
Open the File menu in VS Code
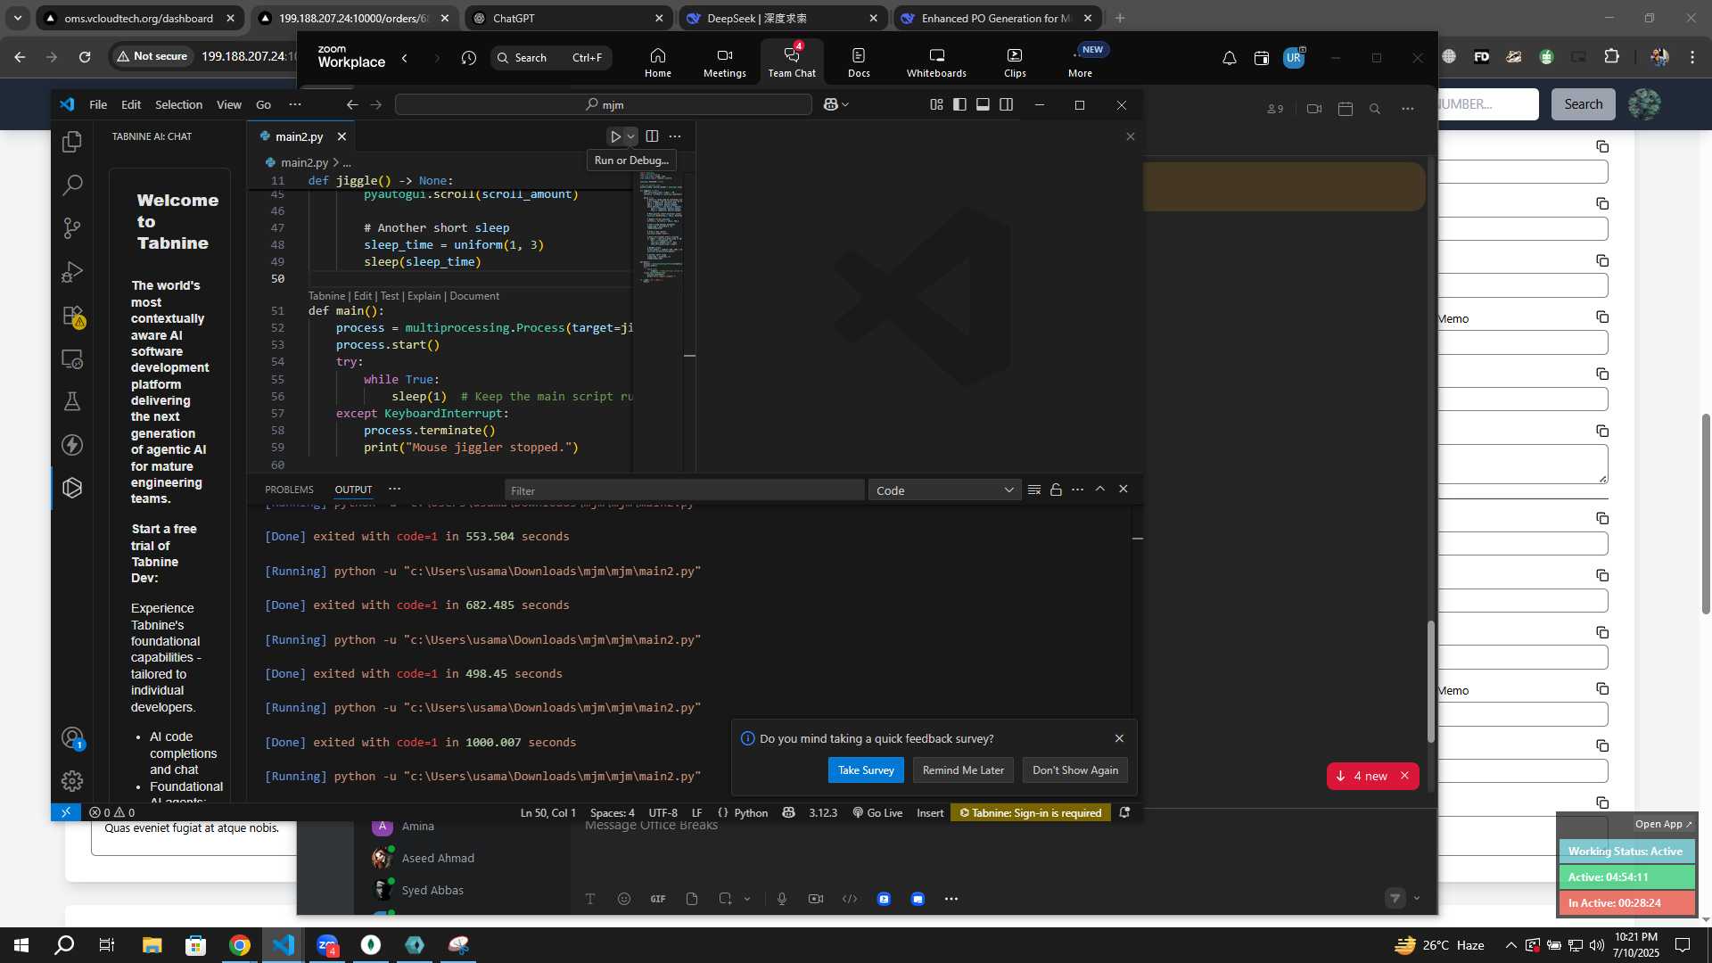point(98,104)
